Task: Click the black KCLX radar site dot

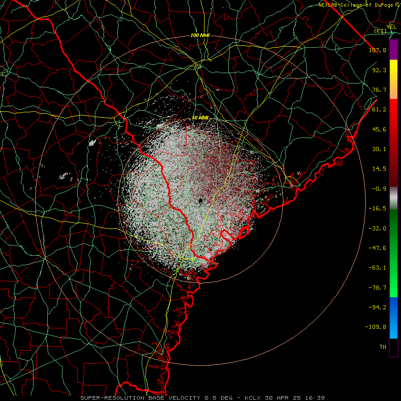Action: click(200, 201)
